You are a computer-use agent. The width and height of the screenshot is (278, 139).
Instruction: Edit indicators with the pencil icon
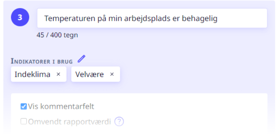[81, 59]
